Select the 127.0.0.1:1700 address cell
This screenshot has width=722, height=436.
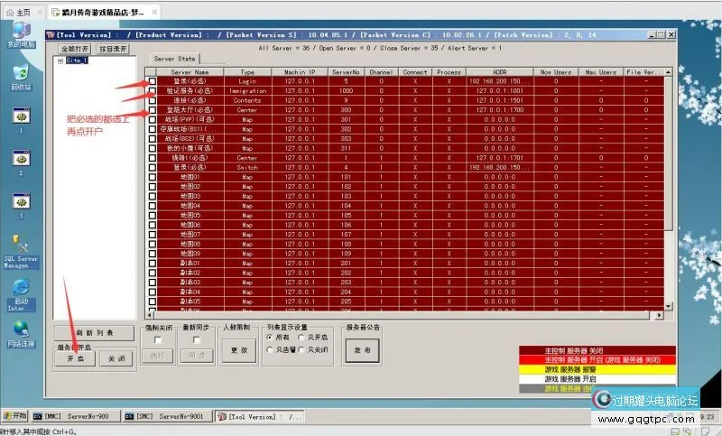tap(500, 110)
